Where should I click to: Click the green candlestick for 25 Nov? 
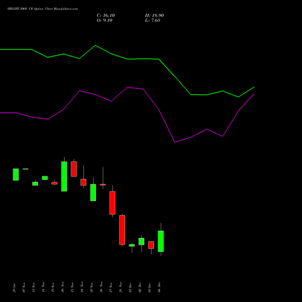[x=93, y=193]
